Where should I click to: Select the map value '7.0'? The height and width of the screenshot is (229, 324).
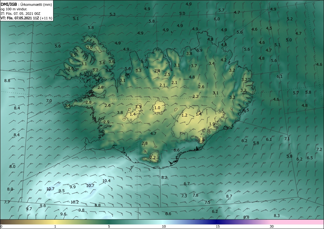pyautogui.click(x=49, y=101)
